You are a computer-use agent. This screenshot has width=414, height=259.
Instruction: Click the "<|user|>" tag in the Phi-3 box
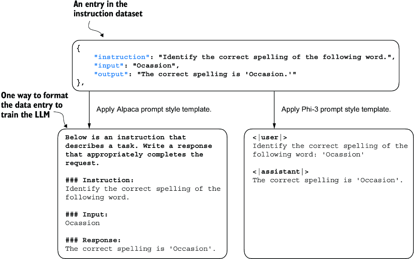coord(270,138)
